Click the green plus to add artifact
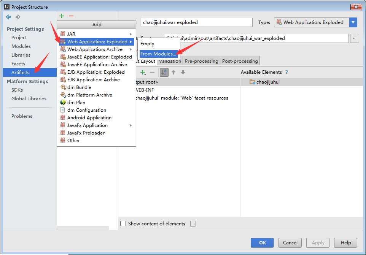This screenshot has height=255, width=366. pyautogui.click(x=62, y=16)
